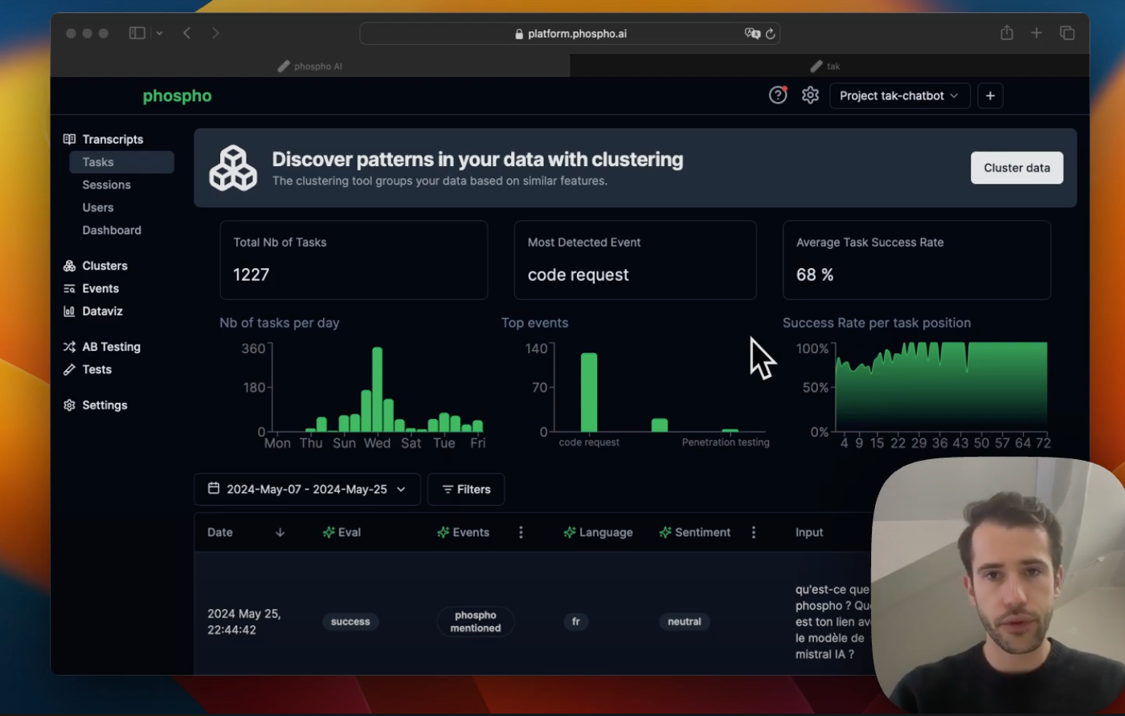The image size is (1125, 716).
Task: Open AB Testing page
Action: 111,347
